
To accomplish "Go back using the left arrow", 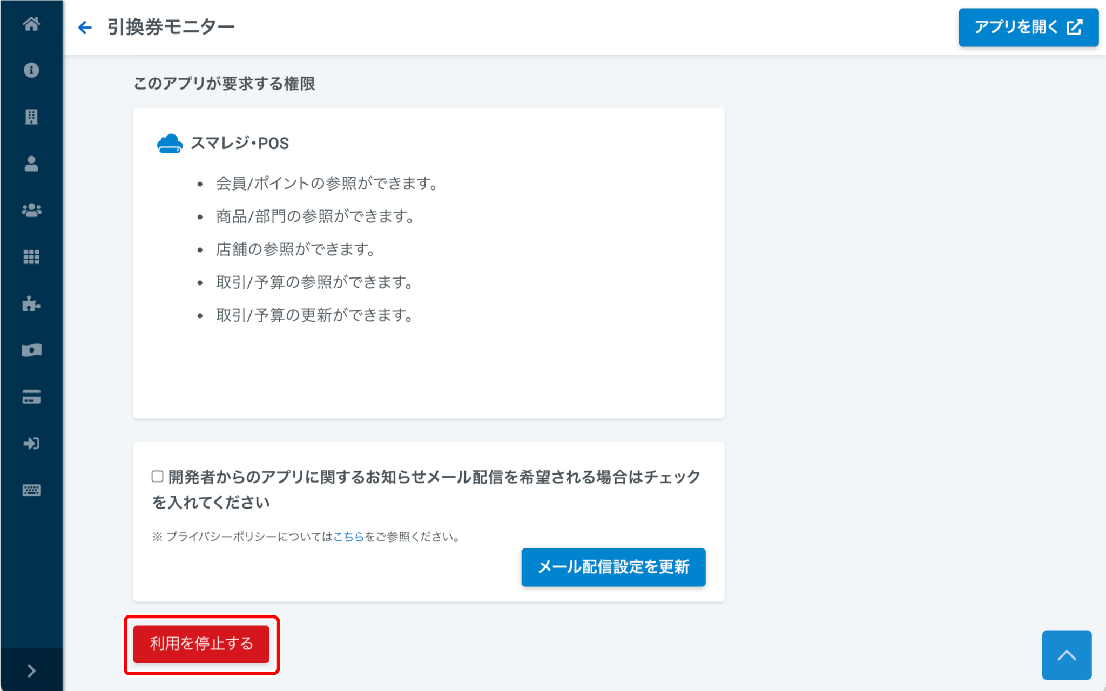I will 85,27.
